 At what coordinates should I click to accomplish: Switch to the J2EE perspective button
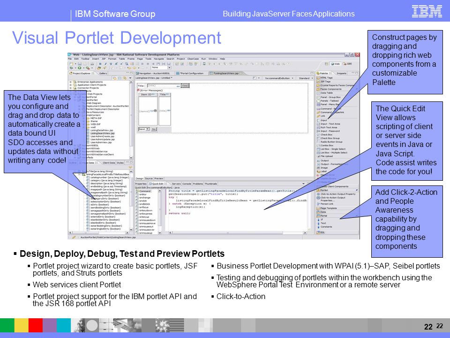click(347, 64)
